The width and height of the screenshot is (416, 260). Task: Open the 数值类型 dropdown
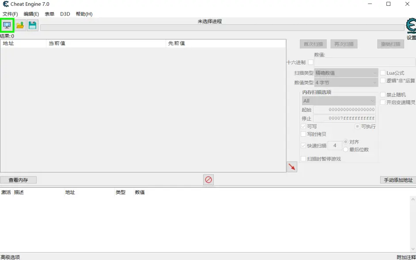(346, 83)
